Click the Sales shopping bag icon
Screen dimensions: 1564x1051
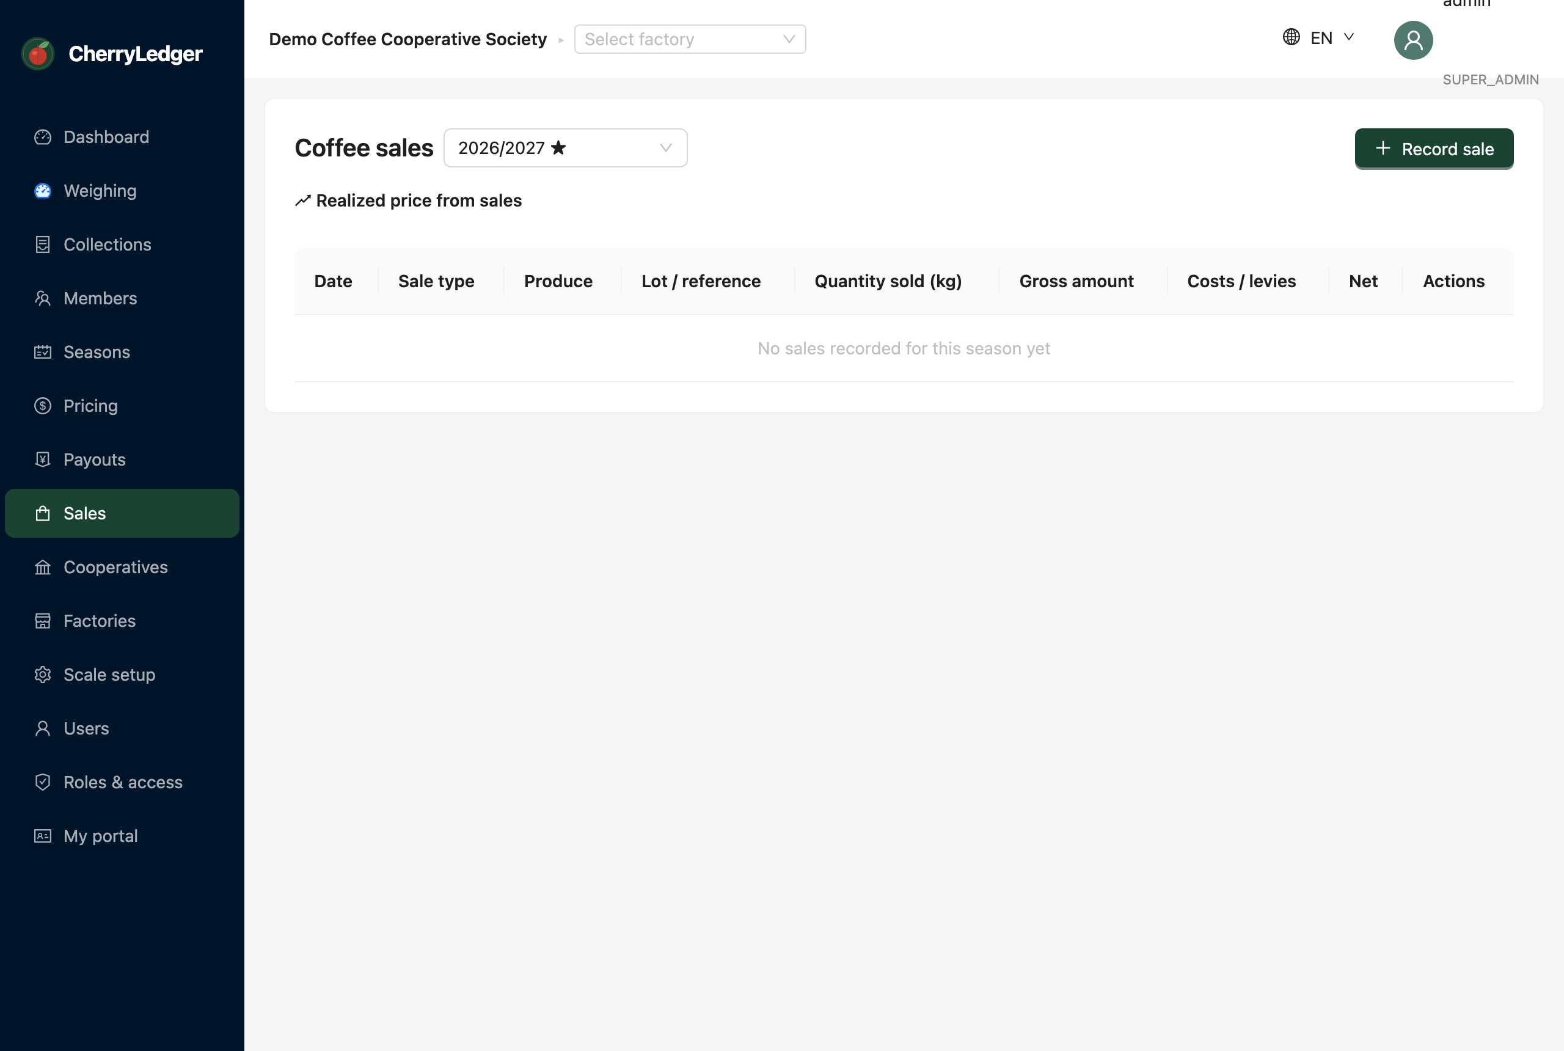43,513
